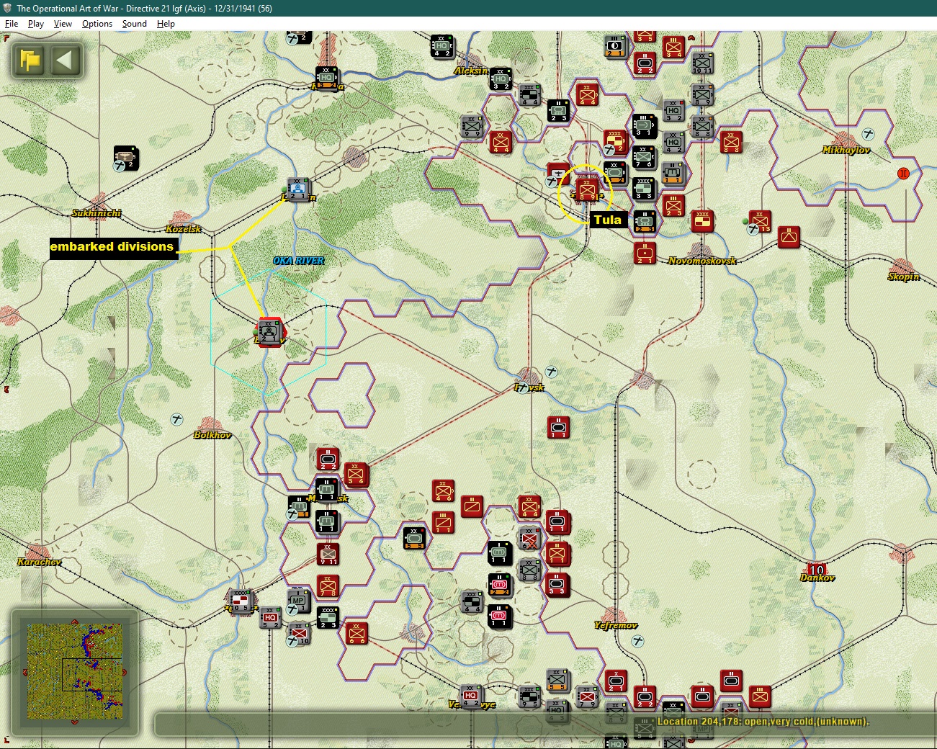937x749 pixels.
Task: Click the overview minimap thumbnail
Action: tap(74, 671)
